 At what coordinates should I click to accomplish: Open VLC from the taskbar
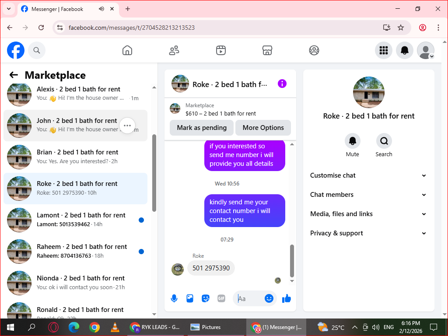pyautogui.click(x=115, y=327)
